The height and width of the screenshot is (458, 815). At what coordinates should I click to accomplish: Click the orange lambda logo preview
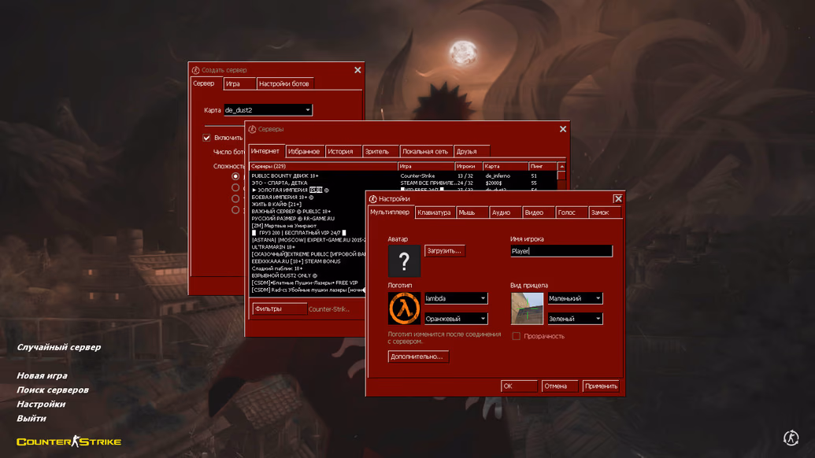point(404,308)
